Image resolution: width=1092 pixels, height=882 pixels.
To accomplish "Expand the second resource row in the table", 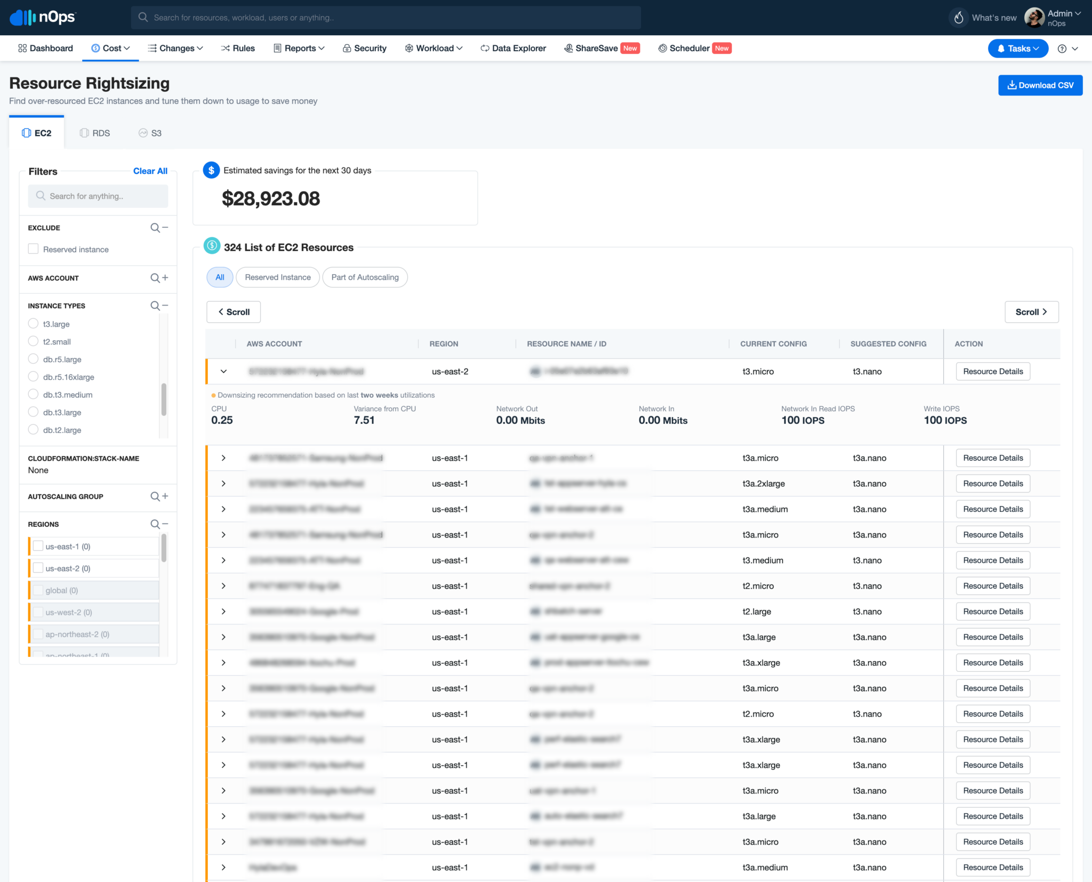I will (223, 458).
